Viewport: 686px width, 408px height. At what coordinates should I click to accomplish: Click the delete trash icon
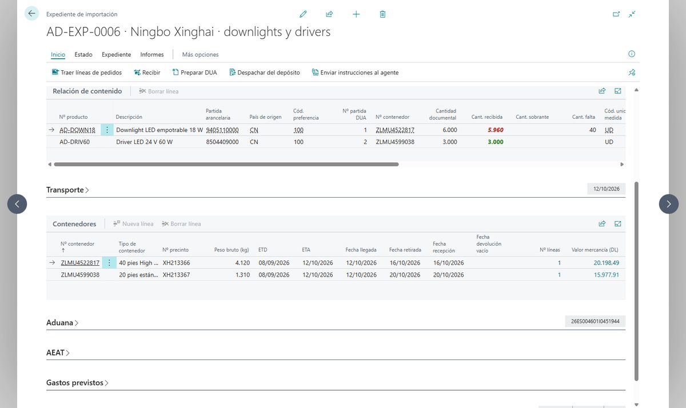tap(382, 14)
